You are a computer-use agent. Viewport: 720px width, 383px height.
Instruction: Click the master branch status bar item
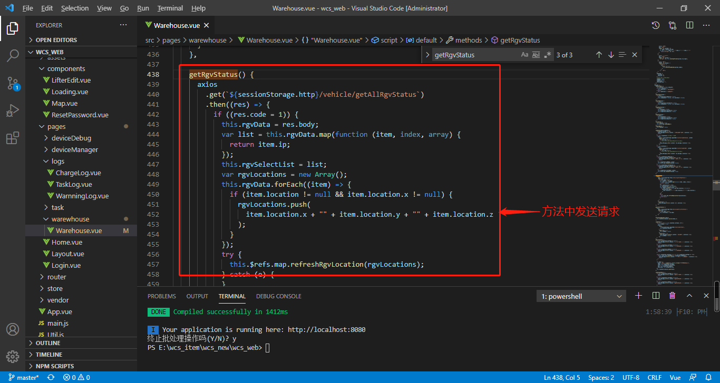24,377
